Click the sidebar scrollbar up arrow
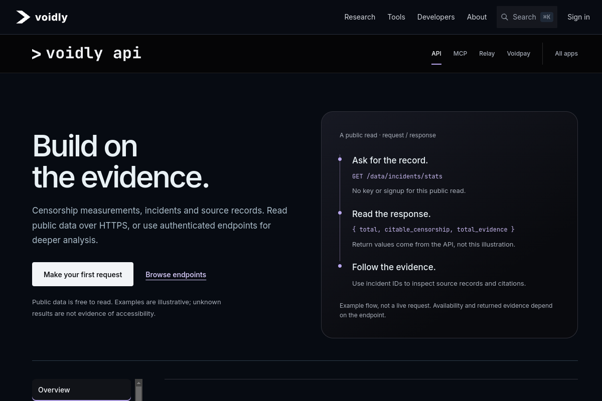 139,383
